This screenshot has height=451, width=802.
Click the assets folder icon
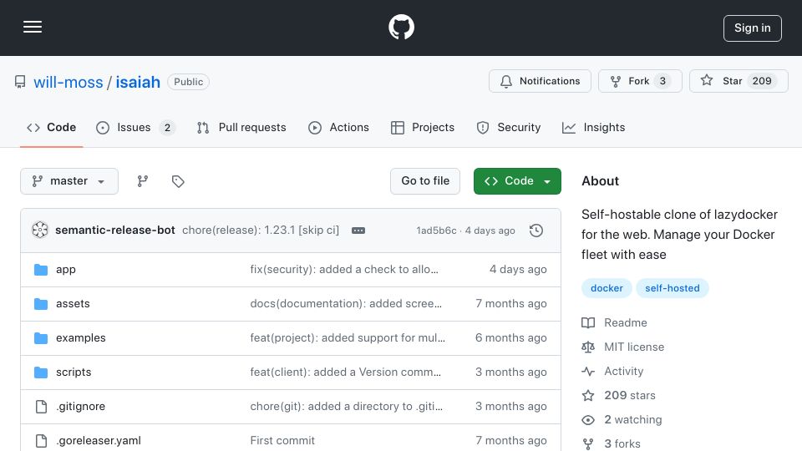coord(41,304)
